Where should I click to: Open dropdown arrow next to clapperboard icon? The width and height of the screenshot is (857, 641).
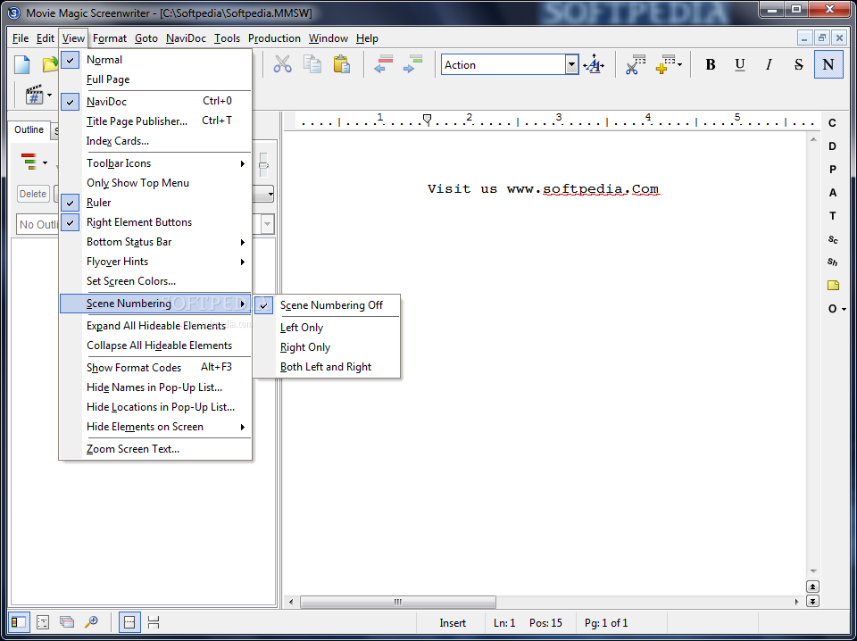(49, 96)
